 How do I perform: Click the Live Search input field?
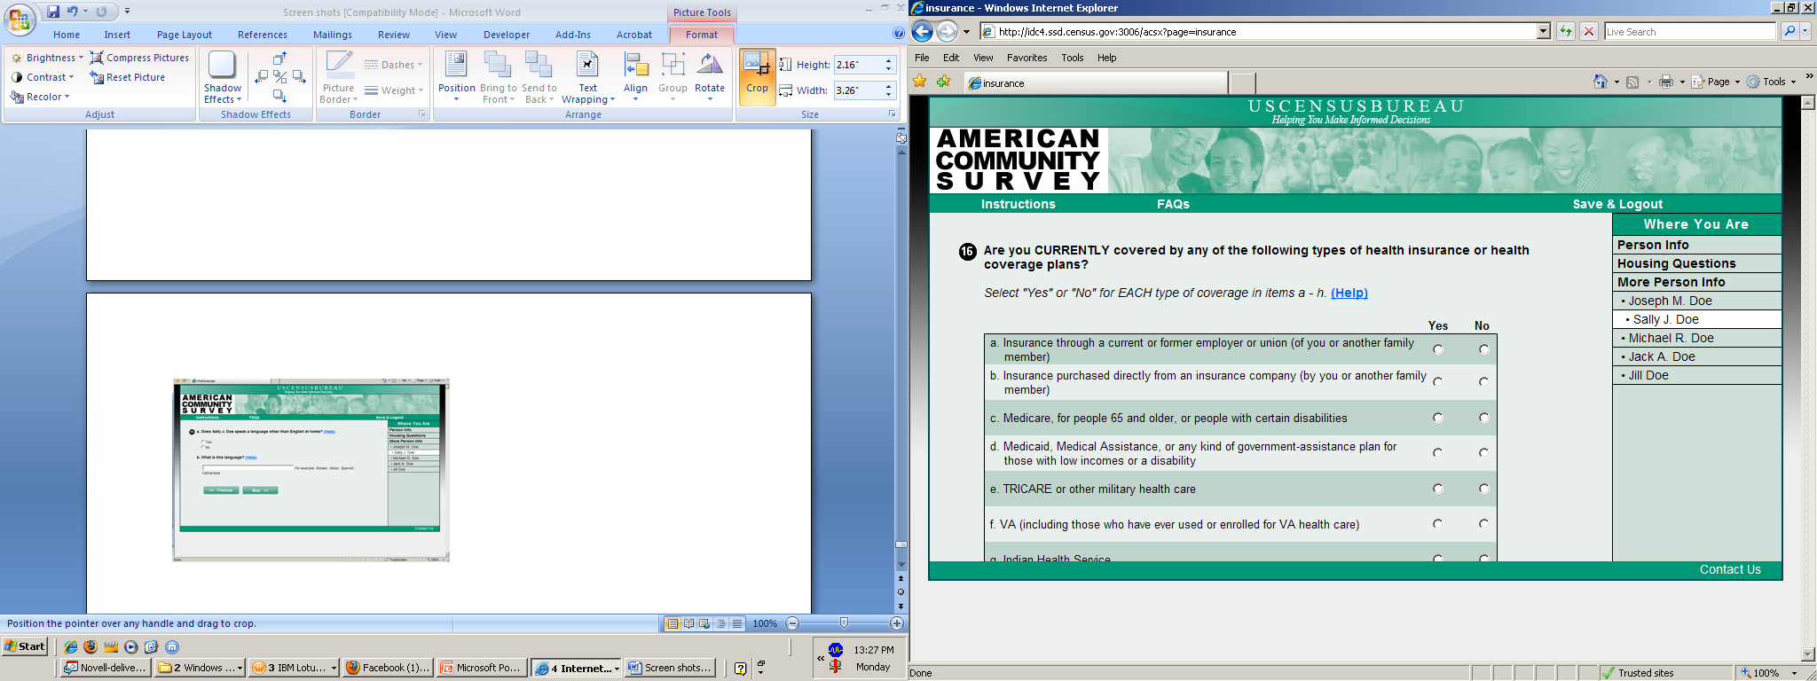pyautogui.click(x=1690, y=31)
